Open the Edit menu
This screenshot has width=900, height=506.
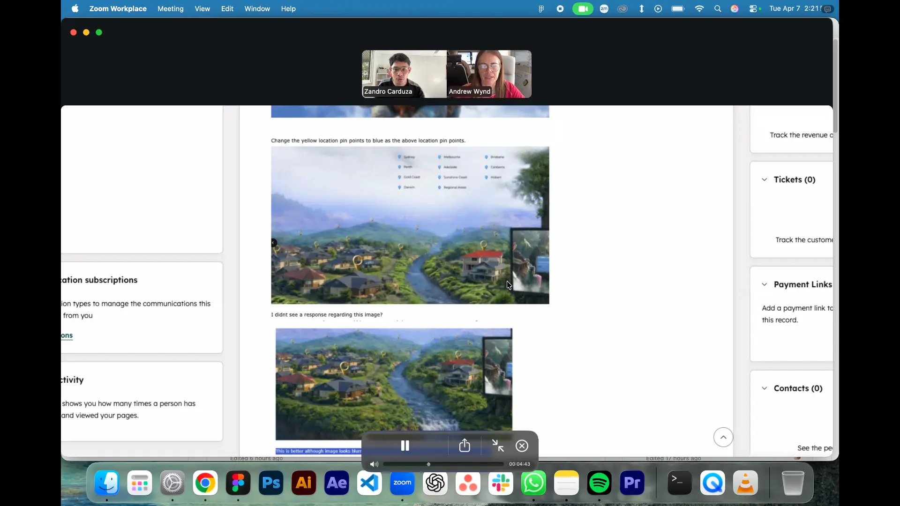227,8
